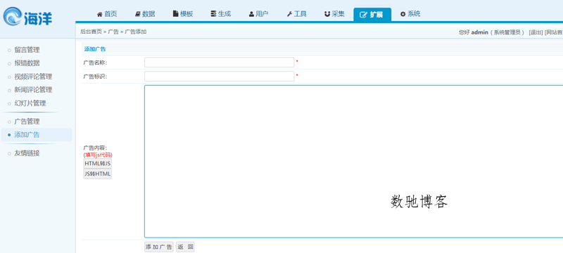Go to the 用户 tab
This screenshot has width=563, height=253.
coord(259,14)
